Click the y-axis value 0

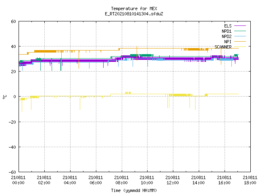click(15, 97)
